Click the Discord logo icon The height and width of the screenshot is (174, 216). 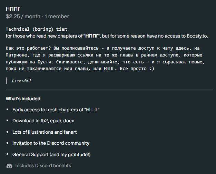pos(9,166)
